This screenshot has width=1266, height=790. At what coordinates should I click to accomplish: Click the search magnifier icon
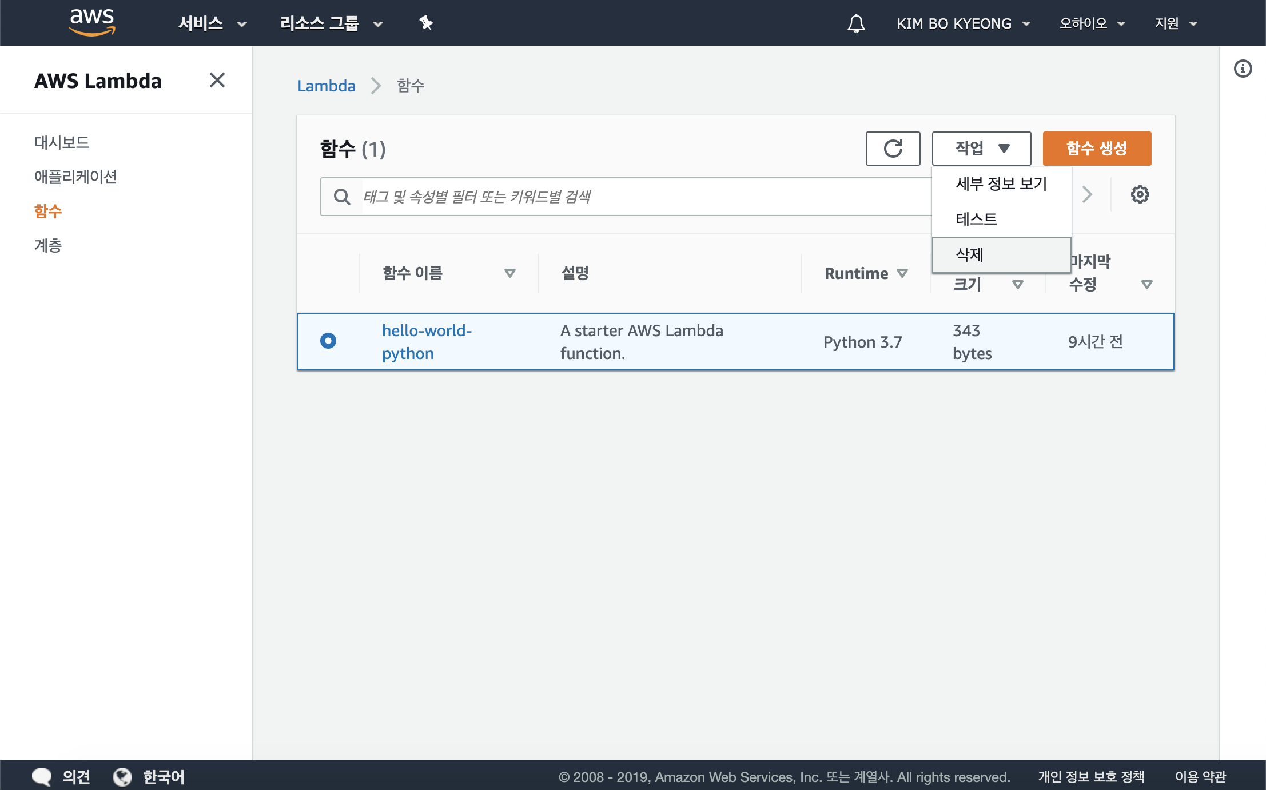point(342,197)
